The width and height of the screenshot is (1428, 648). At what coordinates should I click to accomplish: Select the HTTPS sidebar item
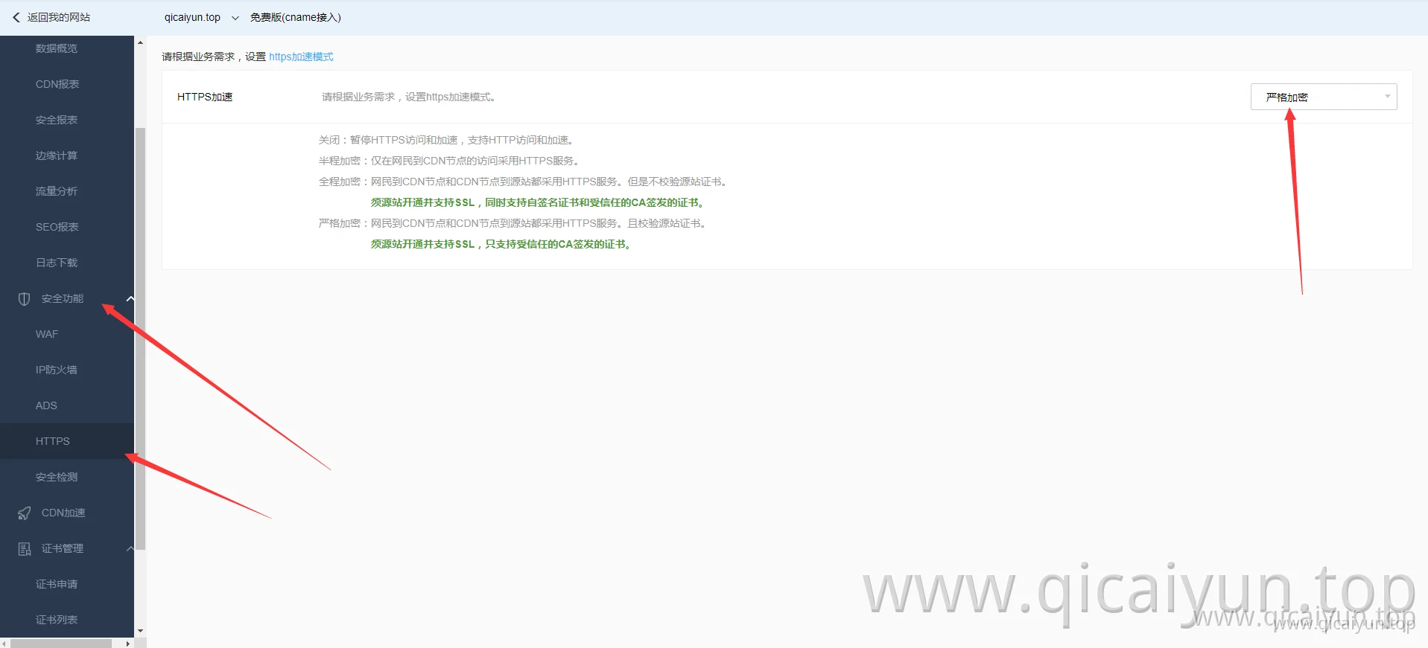(67, 441)
